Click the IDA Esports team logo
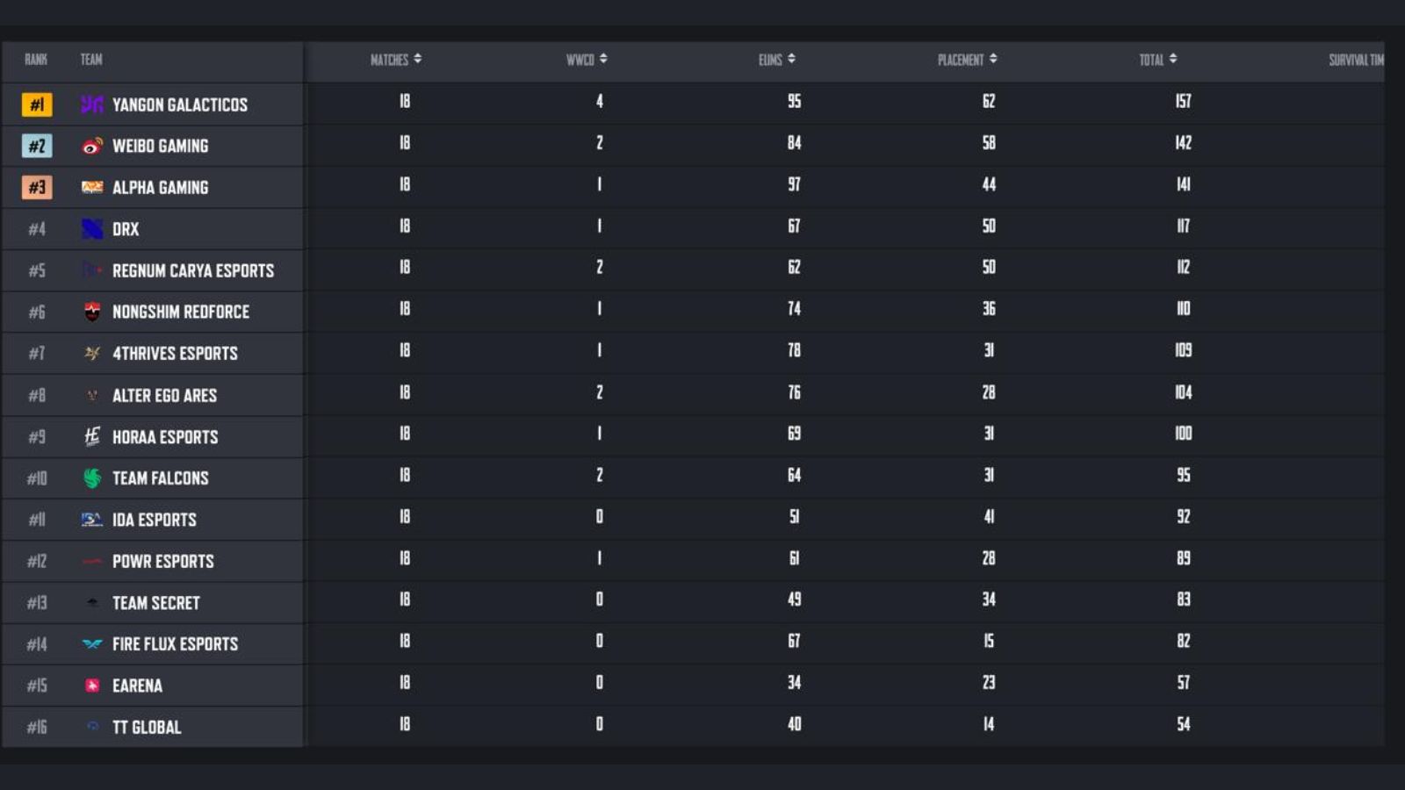The width and height of the screenshot is (1405, 790). click(x=92, y=520)
